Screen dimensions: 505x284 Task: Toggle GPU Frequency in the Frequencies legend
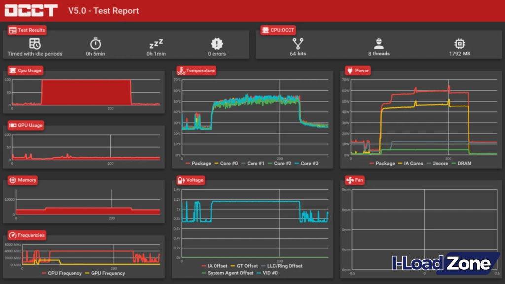pos(105,273)
